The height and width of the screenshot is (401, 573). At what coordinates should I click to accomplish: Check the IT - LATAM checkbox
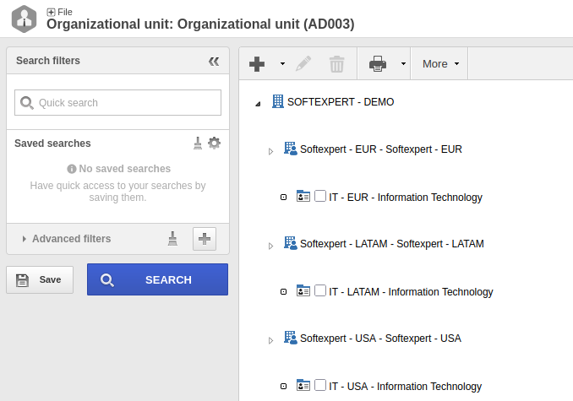point(320,290)
